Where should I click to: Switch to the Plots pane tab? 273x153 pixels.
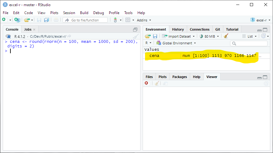click(x=163, y=77)
